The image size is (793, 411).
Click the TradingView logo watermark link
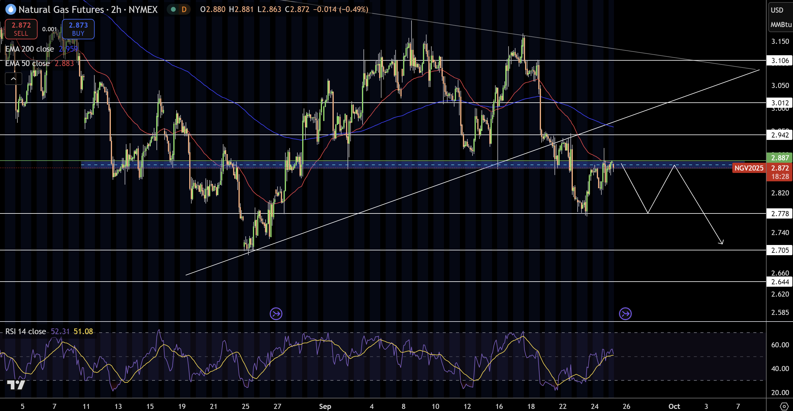tap(16, 385)
